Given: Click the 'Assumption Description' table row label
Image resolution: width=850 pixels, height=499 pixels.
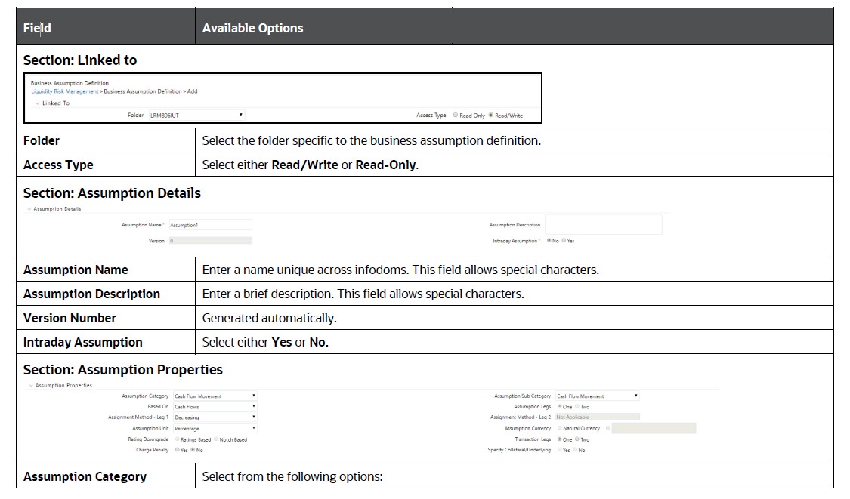Looking at the screenshot, I should [91, 294].
